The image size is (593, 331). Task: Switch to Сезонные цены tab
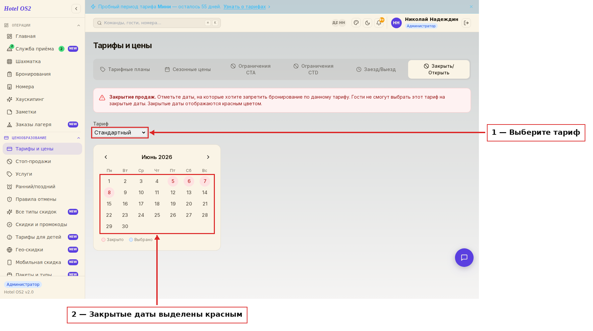(x=188, y=69)
